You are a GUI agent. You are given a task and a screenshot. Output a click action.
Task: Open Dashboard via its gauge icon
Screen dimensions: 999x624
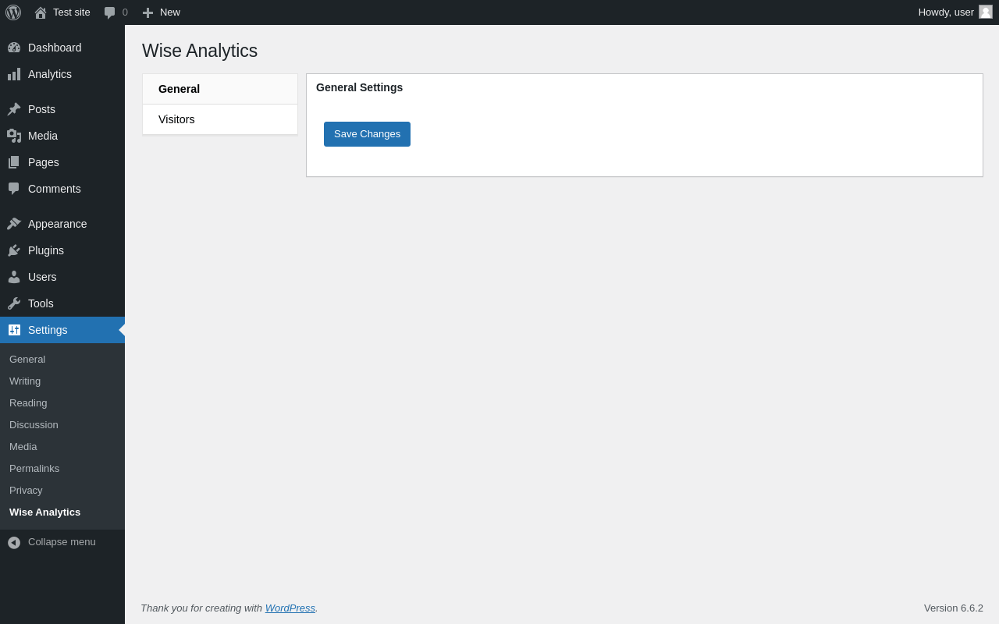coord(14,48)
